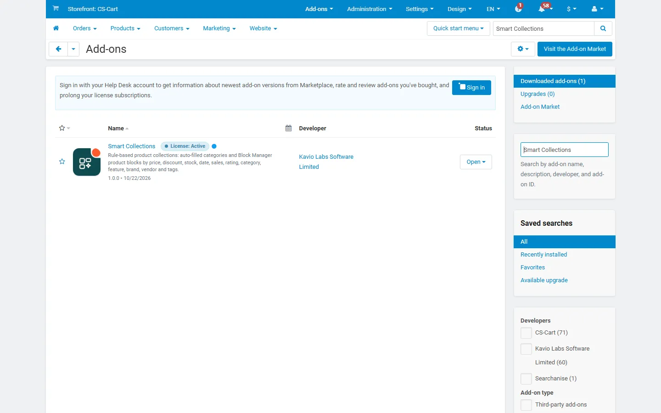
Task: Click the magnifier search button
Action: (x=603, y=28)
